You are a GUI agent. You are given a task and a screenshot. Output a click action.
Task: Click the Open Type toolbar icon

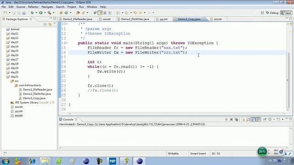(78, 13)
